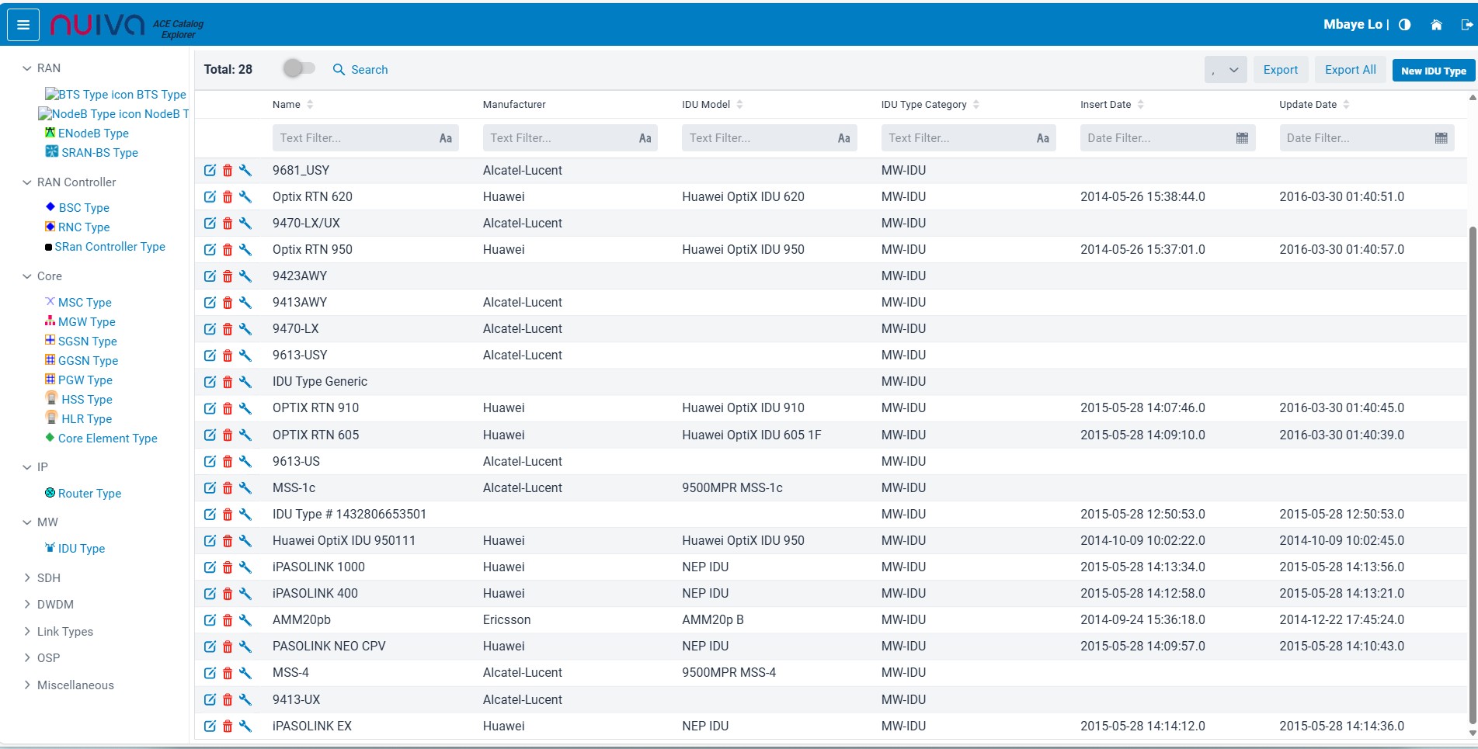Open Router Type in sidebar

pyautogui.click(x=89, y=494)
